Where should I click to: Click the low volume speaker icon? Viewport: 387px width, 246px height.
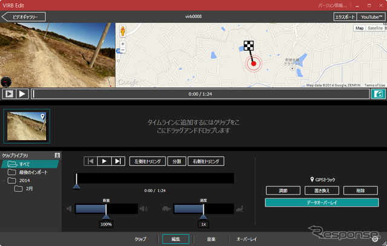[x=69, y=209]
